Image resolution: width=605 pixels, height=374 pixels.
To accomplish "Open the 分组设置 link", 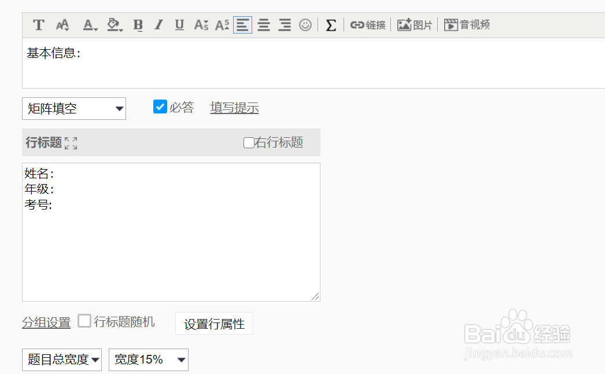I will [46, 322].
